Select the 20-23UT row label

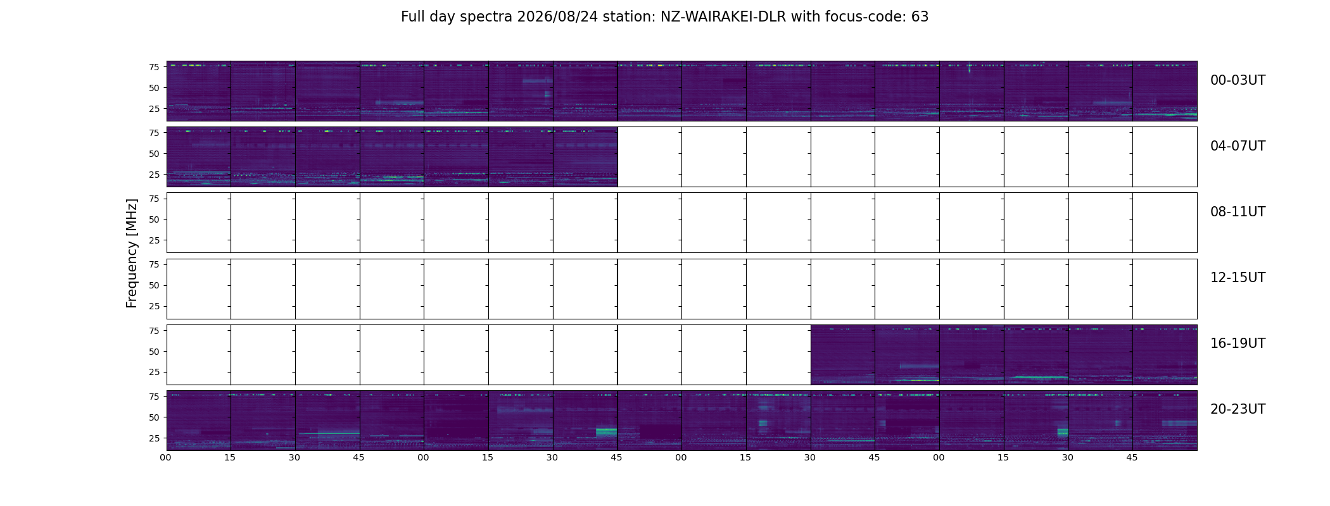(x=1238, y=409)
